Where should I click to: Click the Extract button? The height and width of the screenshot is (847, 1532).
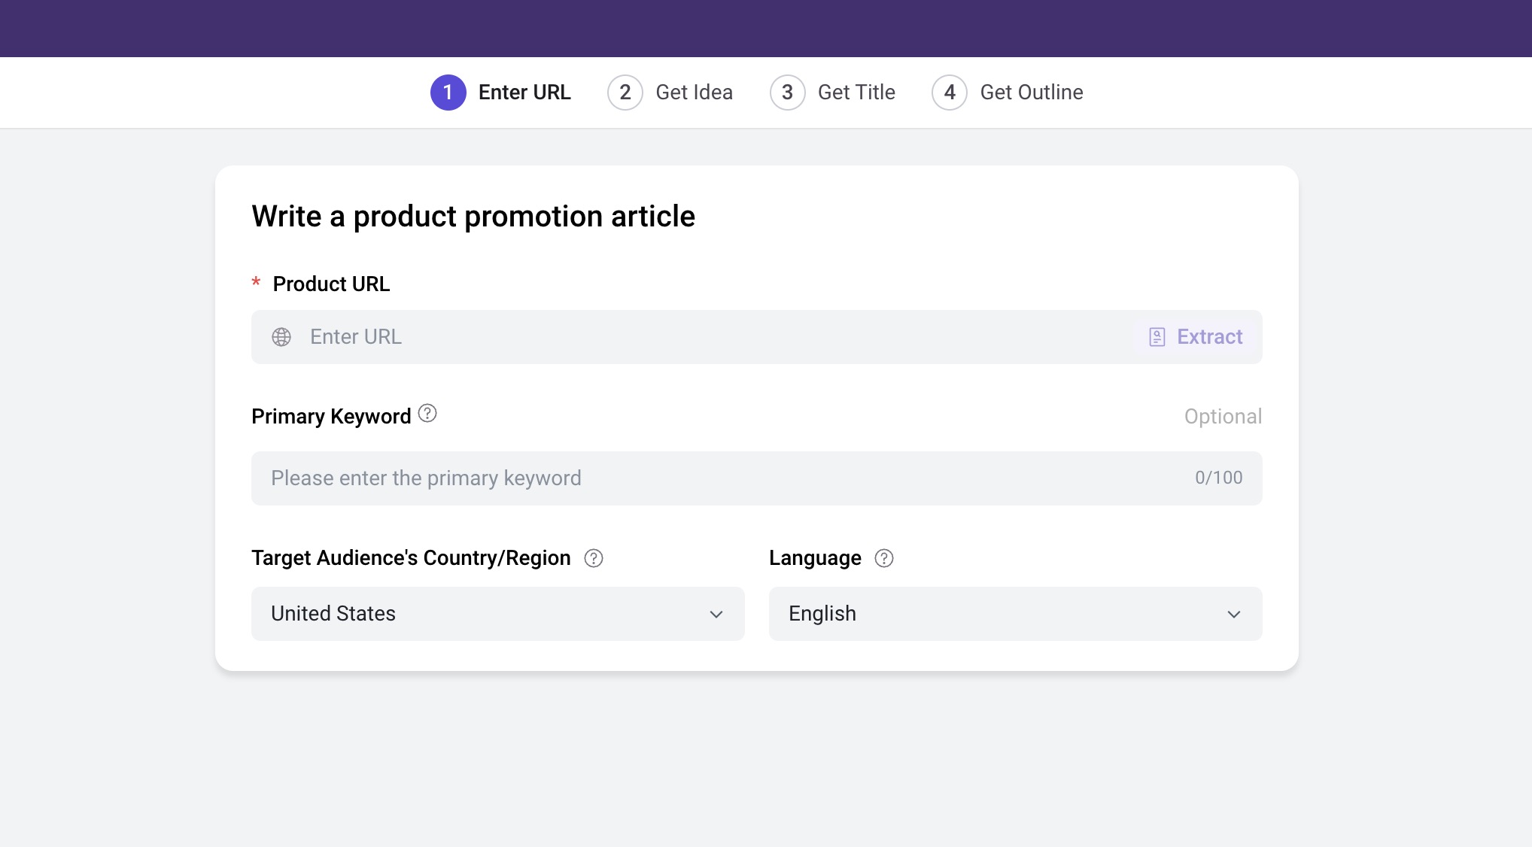click(x=1196, y=337)
